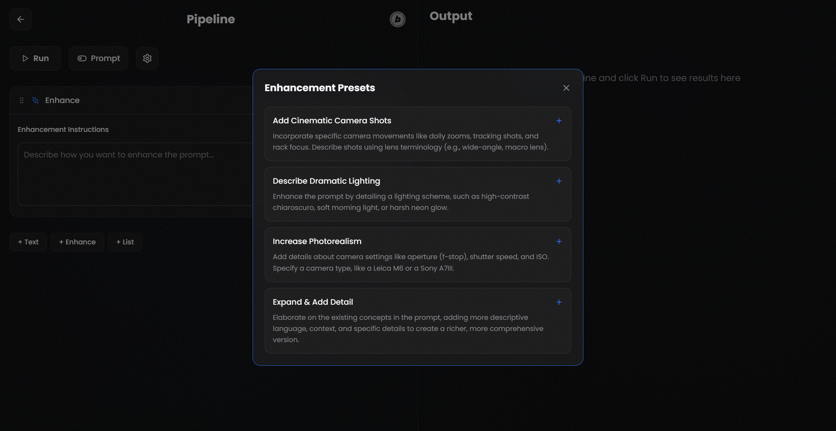The width and height of the screenshot is (836, 431).
Task: Add a new Text block
Action: [28, 242]
